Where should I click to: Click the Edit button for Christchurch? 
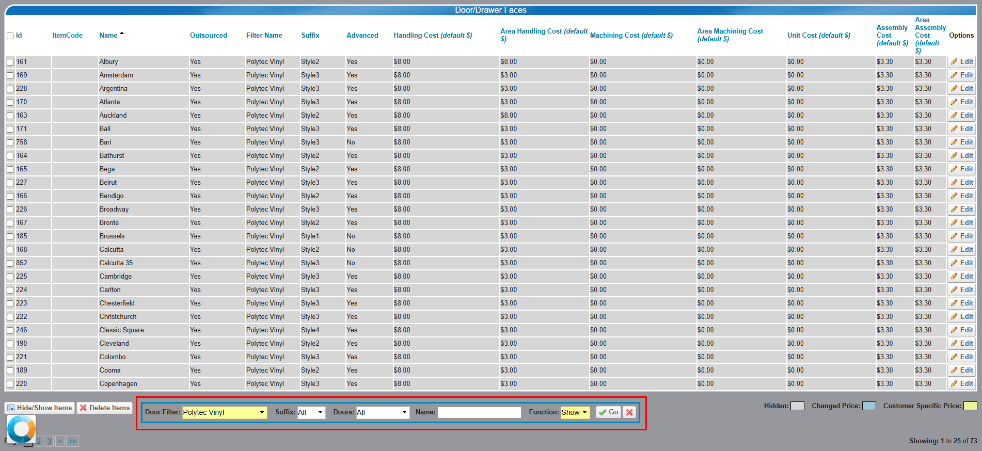[x=962, y=317]
